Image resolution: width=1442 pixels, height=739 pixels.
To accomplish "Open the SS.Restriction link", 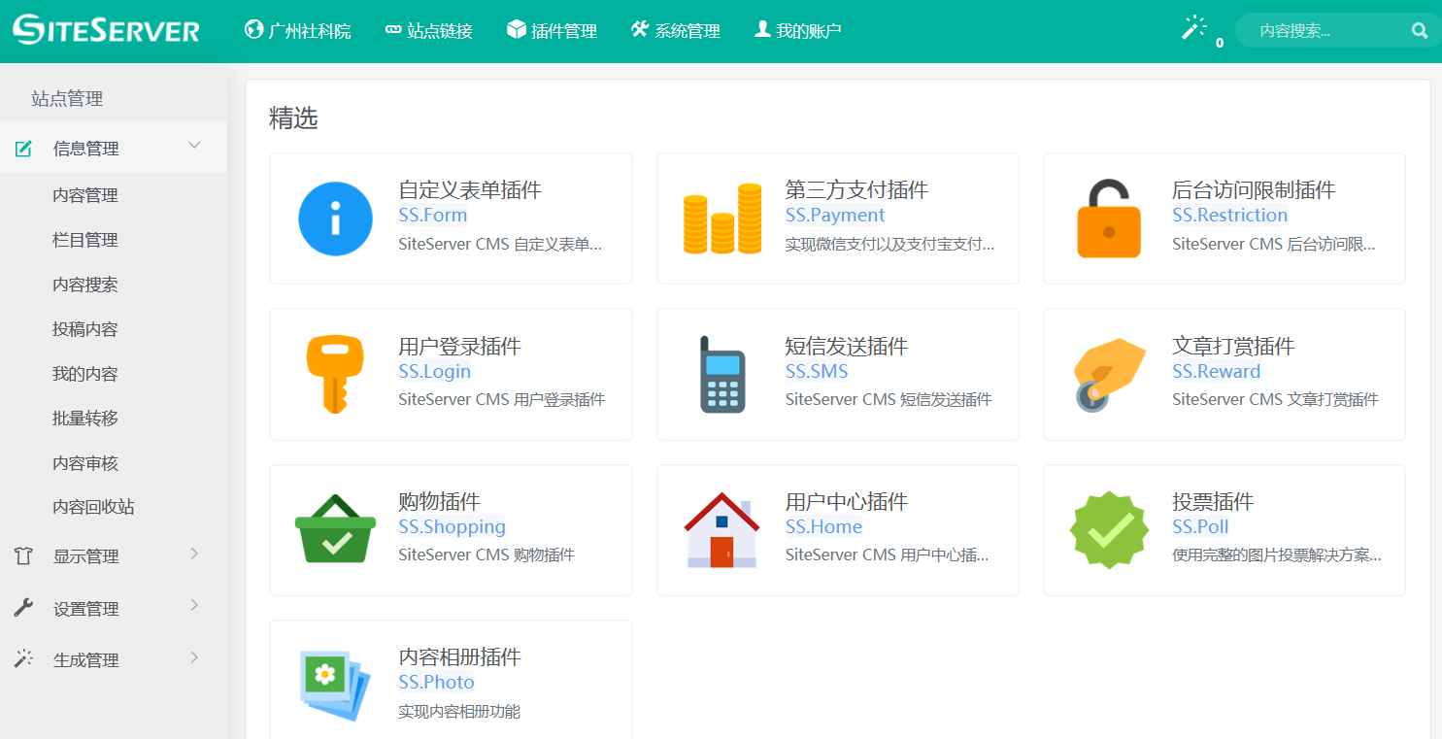I will pos(1229,216).
